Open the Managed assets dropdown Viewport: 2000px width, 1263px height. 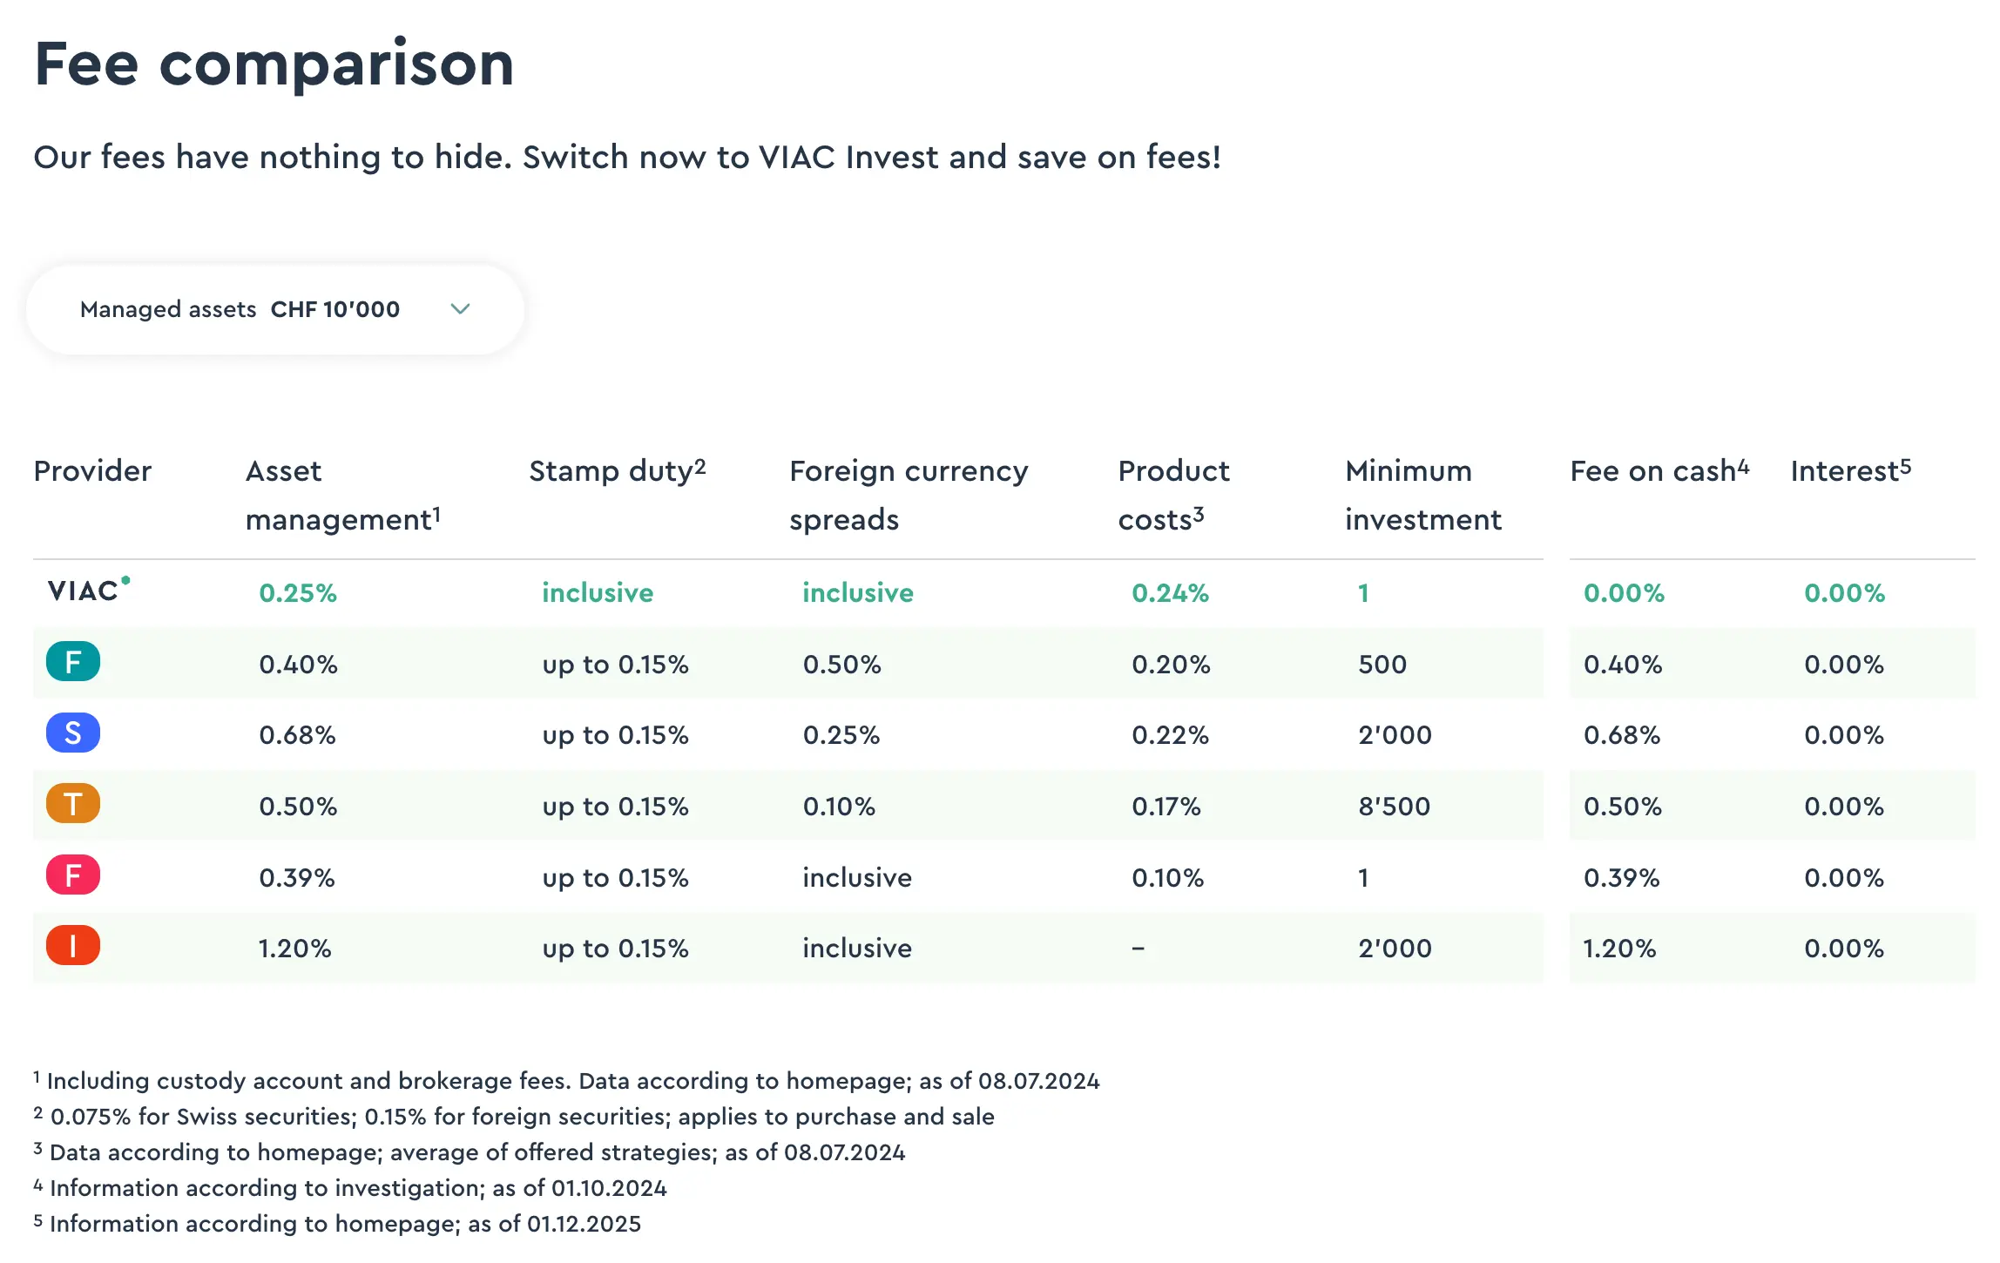[274, 309]
